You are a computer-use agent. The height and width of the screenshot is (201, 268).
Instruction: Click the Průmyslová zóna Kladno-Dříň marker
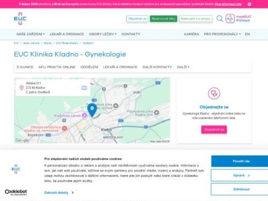click(157, 113)
